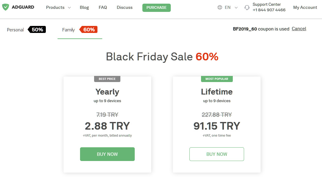The image size is (322, 179).
Task: Open the EN language dropdown
Action: (228, 7)
